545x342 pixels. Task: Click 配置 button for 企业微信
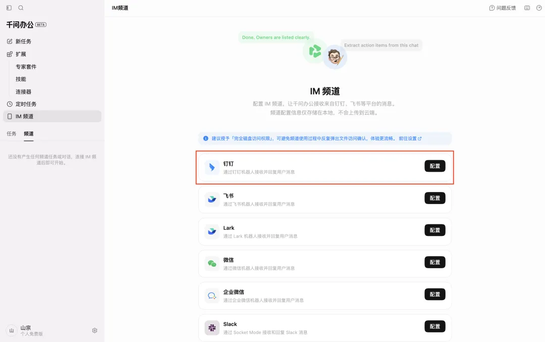point(435,295)
